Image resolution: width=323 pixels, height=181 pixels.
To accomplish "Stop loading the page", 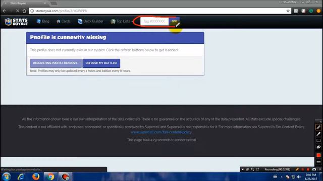I will tap(18, 11).
